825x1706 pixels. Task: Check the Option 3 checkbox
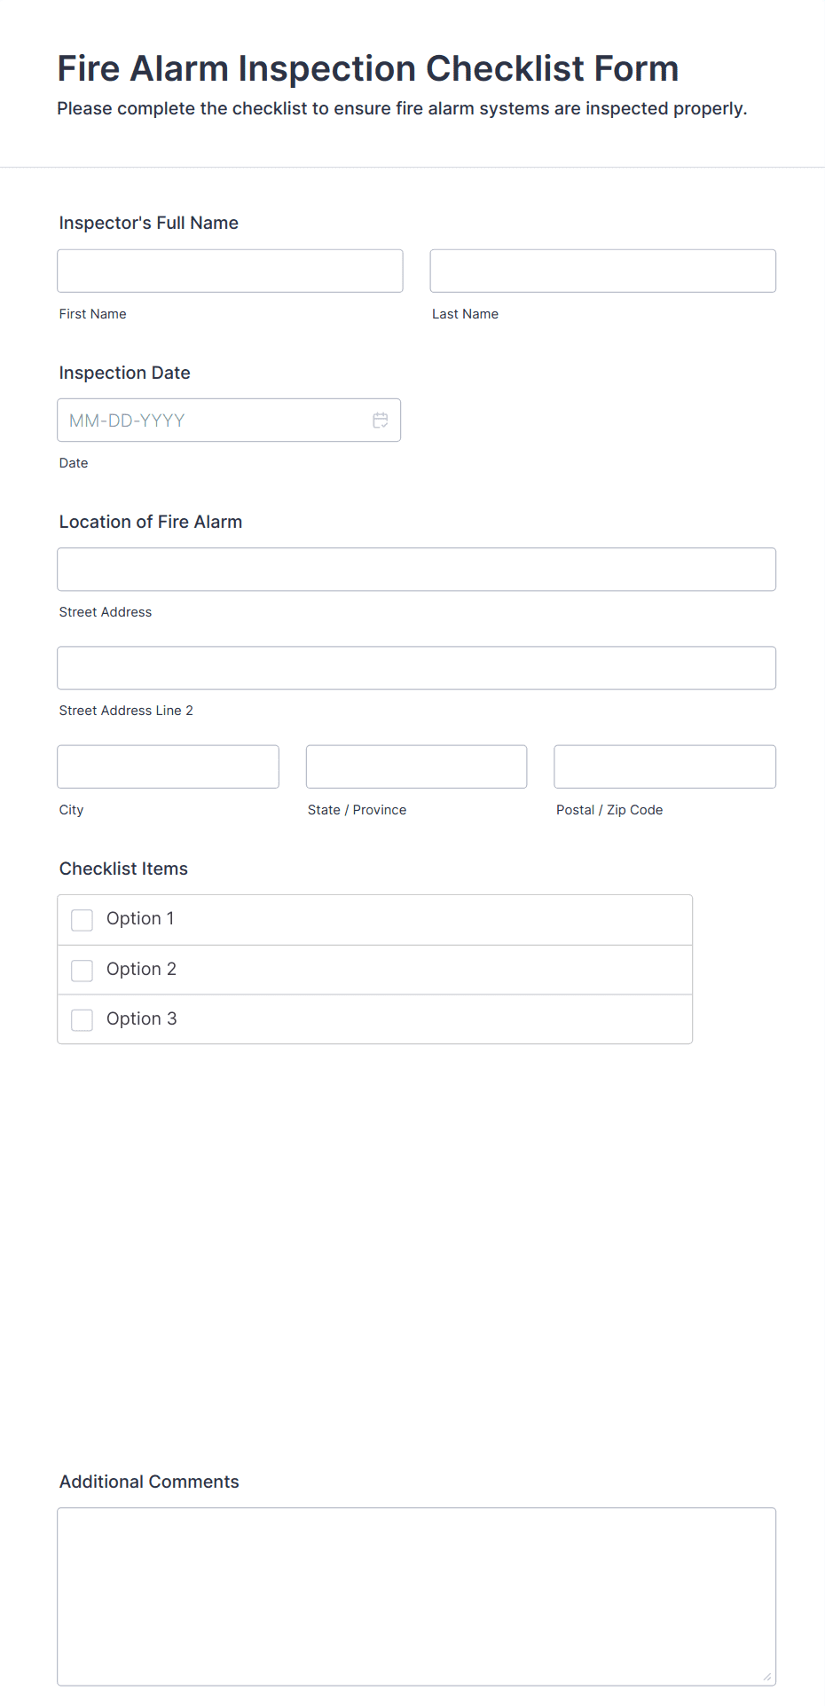click(x=82, y=1019)
